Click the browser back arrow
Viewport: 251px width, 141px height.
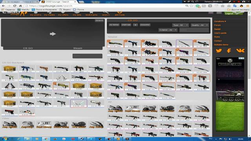4,6
